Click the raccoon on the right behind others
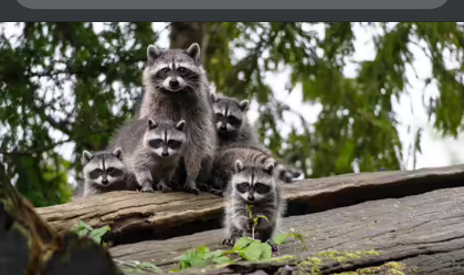This screenshot has height=275, width=464. (229, 119)
